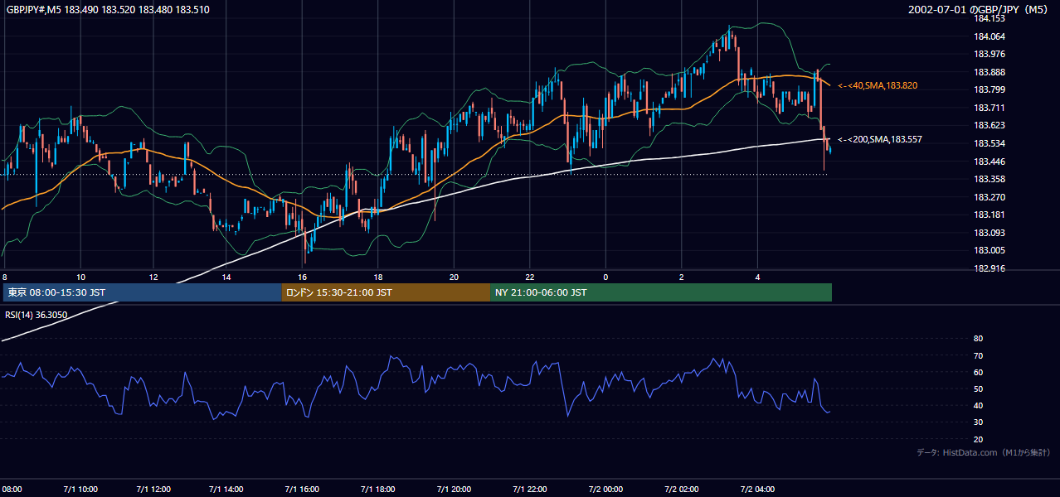The height and width of the screenshot is (497, 1060).
Task: Click the white 200,SMA,183.557 label
Action: (x=880, y=140)
